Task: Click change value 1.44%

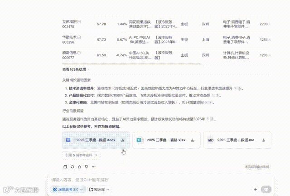Action: point(122,24)
